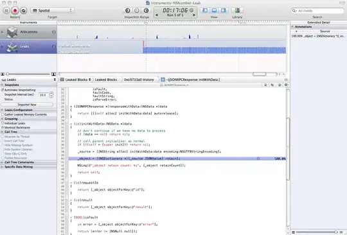Click the Snapshot Now button

tap(27, 105)
